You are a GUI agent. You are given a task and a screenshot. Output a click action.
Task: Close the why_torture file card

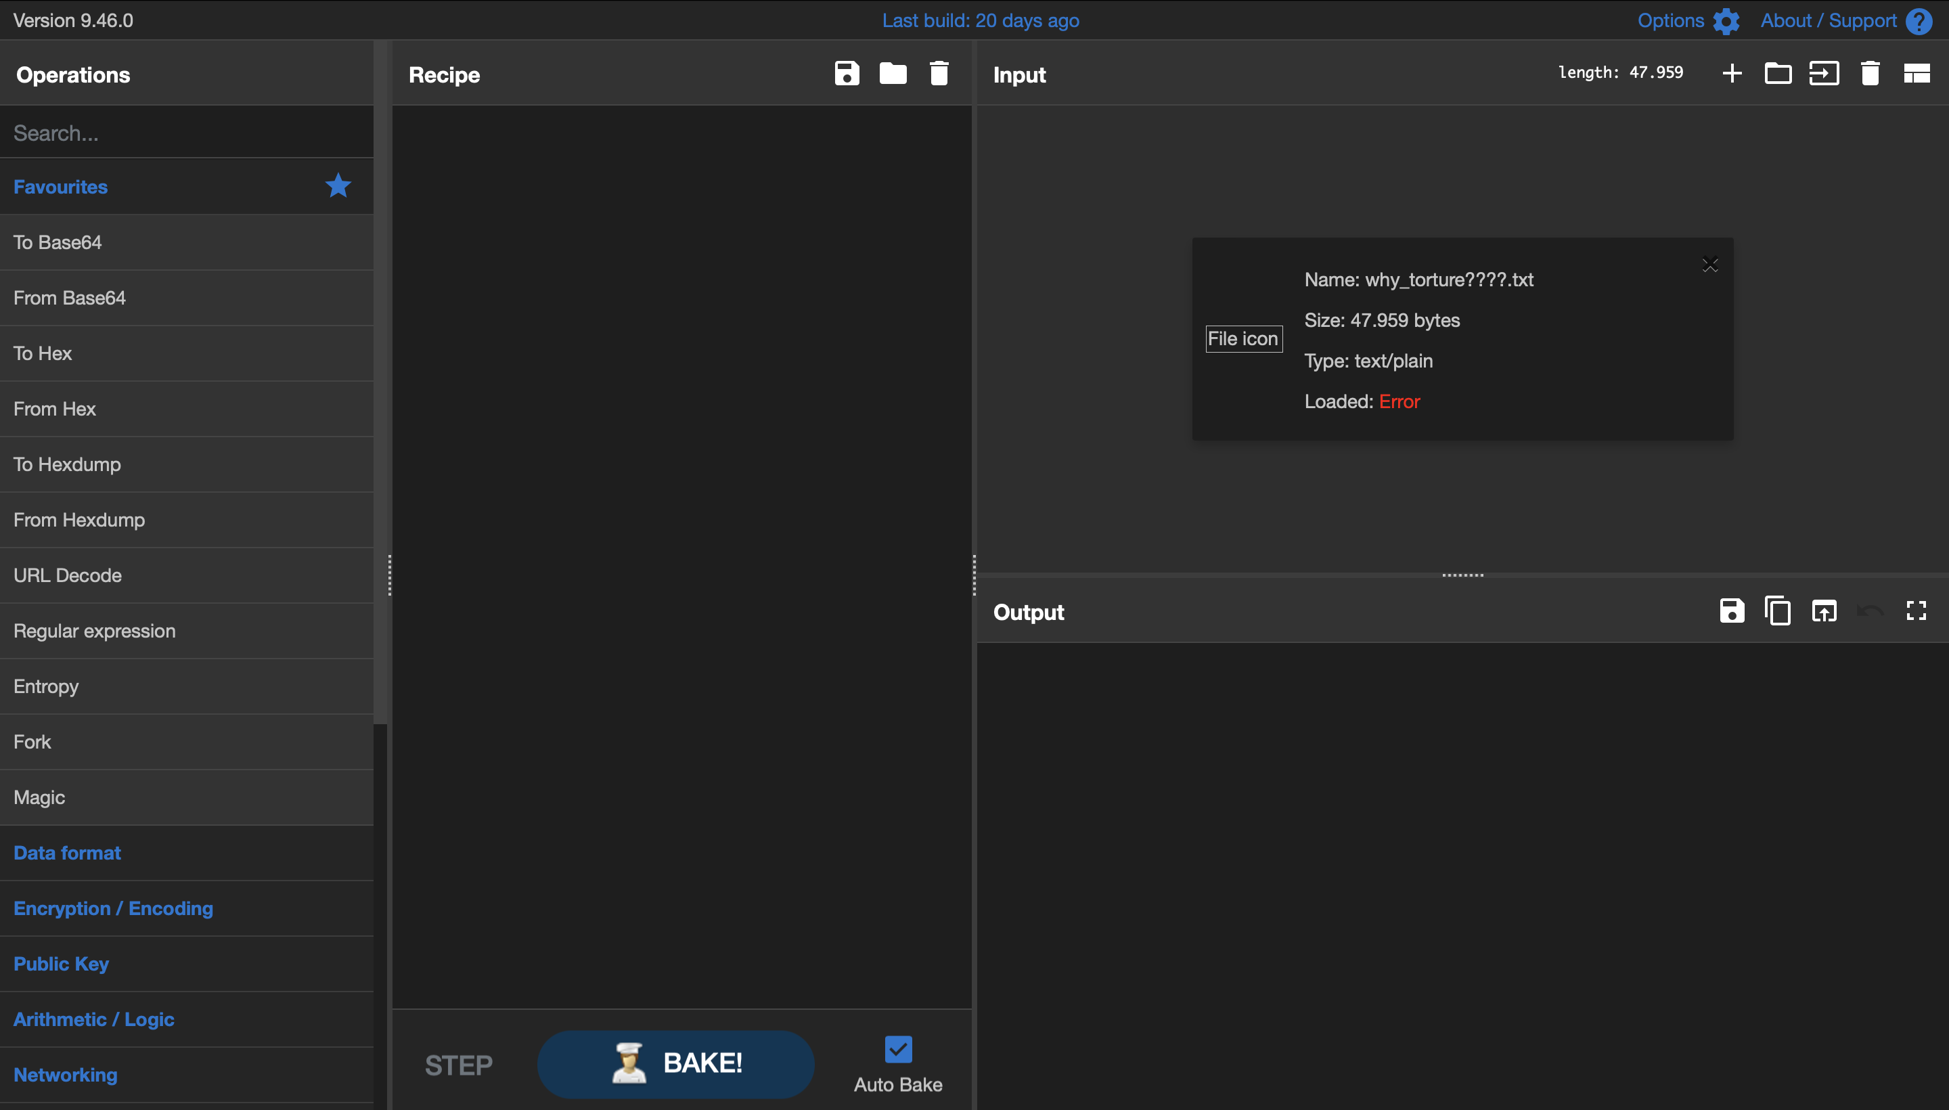(1710, 265)
